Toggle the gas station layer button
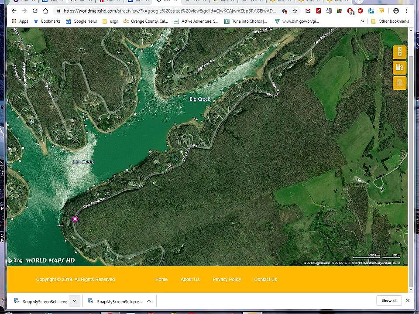419x314 pixels. (399, 68)
